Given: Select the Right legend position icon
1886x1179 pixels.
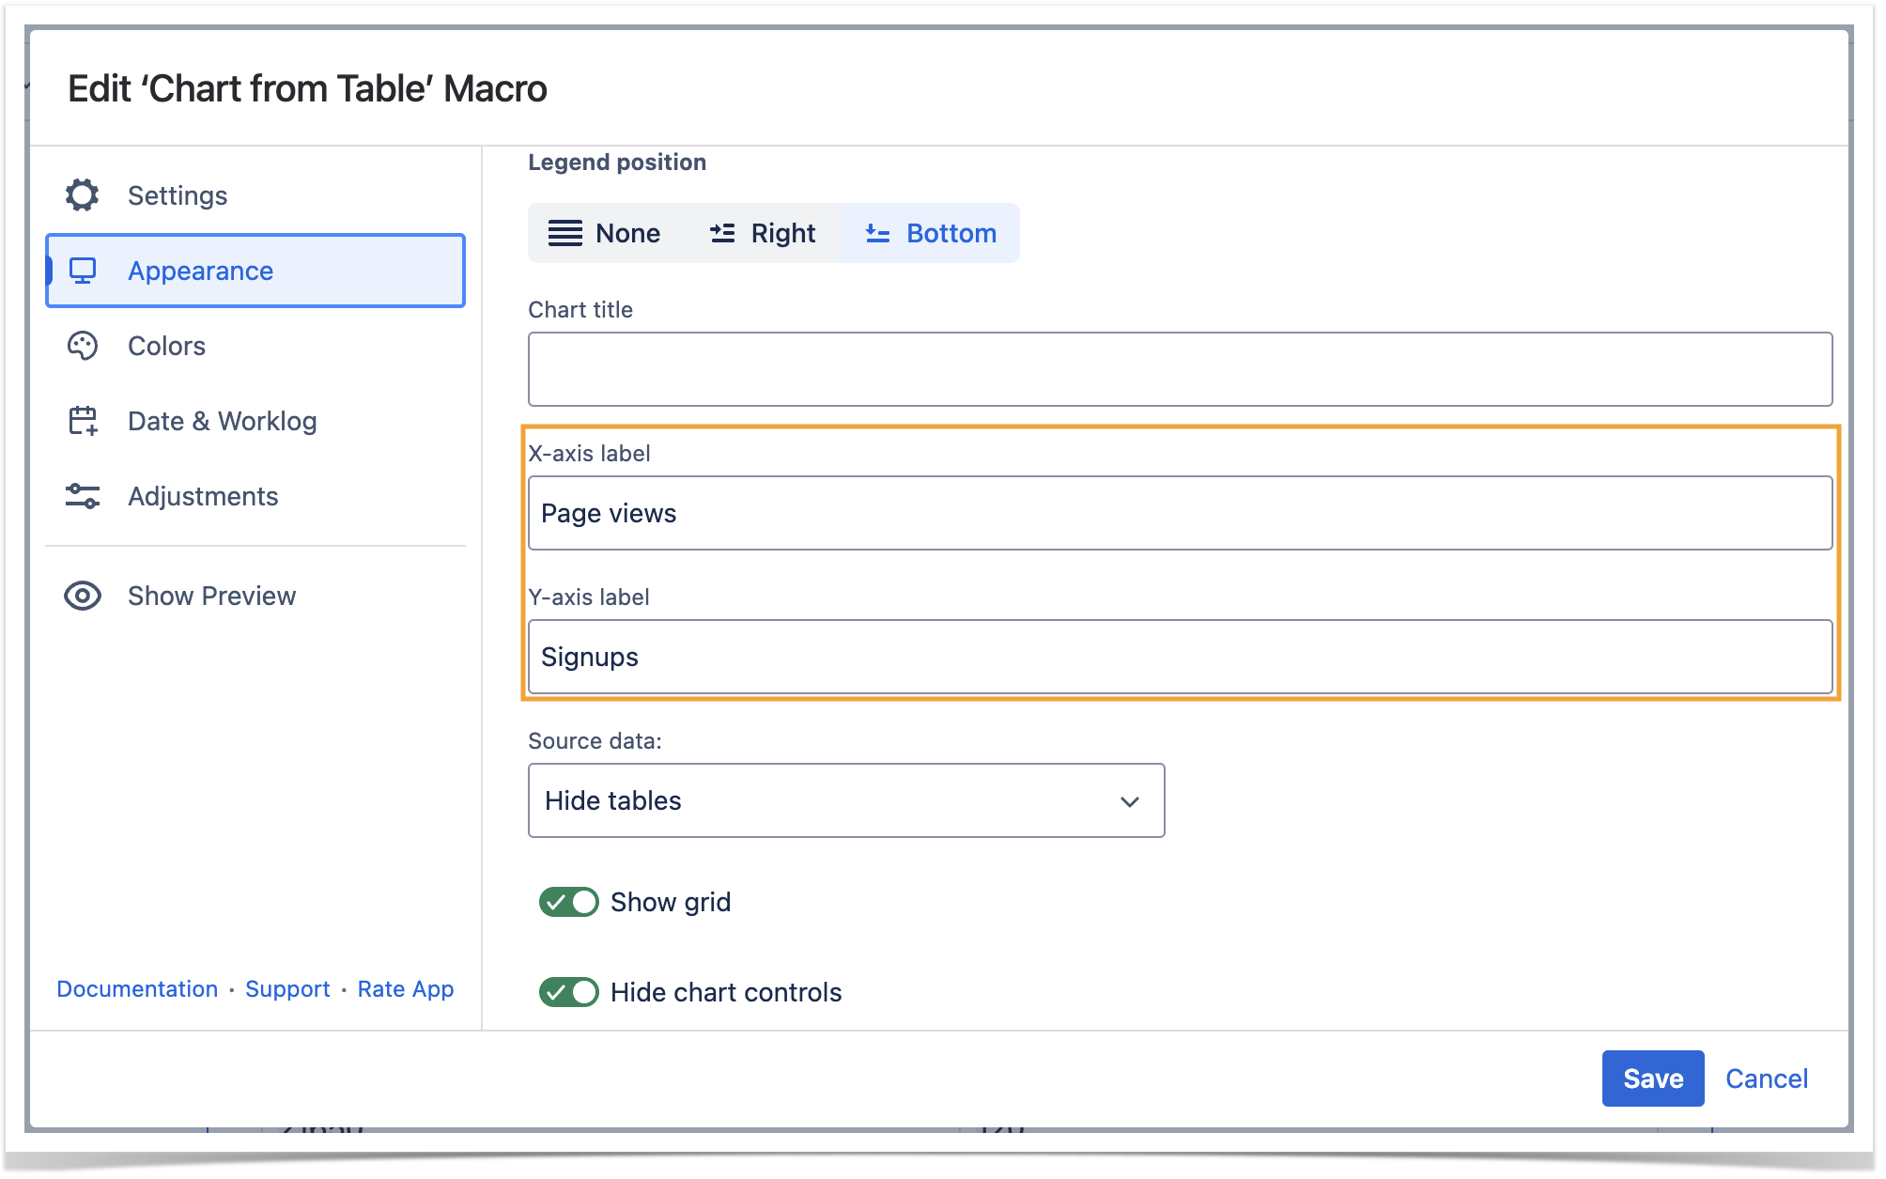Looking at the screenshot, I should (722, 233).
